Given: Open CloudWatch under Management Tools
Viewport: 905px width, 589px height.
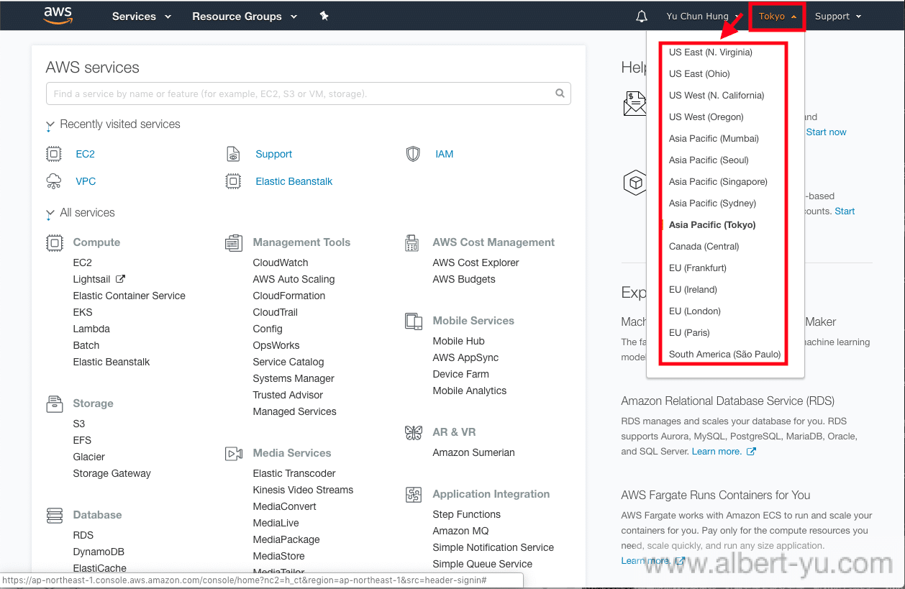Looking at the screenshot, I should point(280,262).
